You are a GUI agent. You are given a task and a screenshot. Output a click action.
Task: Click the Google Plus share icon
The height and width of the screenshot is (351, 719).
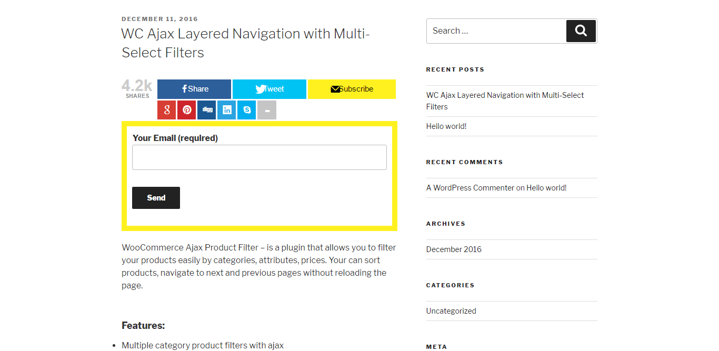166,110
